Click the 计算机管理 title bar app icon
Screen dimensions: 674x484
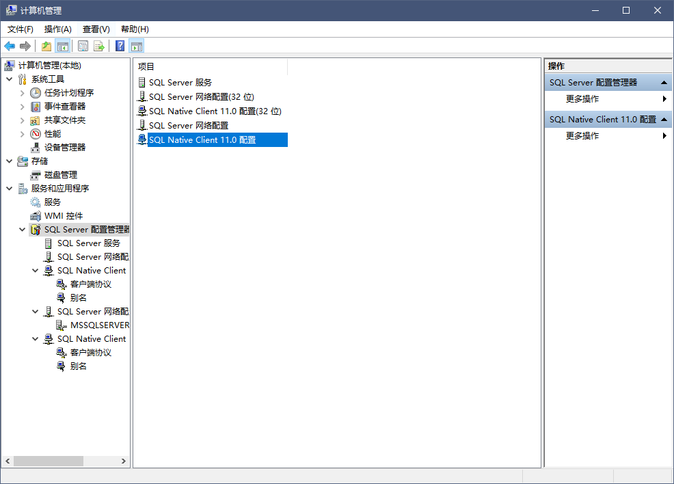click(11, 10)
